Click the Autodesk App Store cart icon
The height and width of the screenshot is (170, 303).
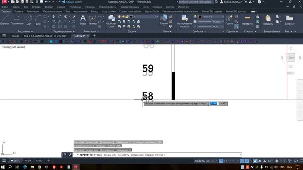(246, 2)
